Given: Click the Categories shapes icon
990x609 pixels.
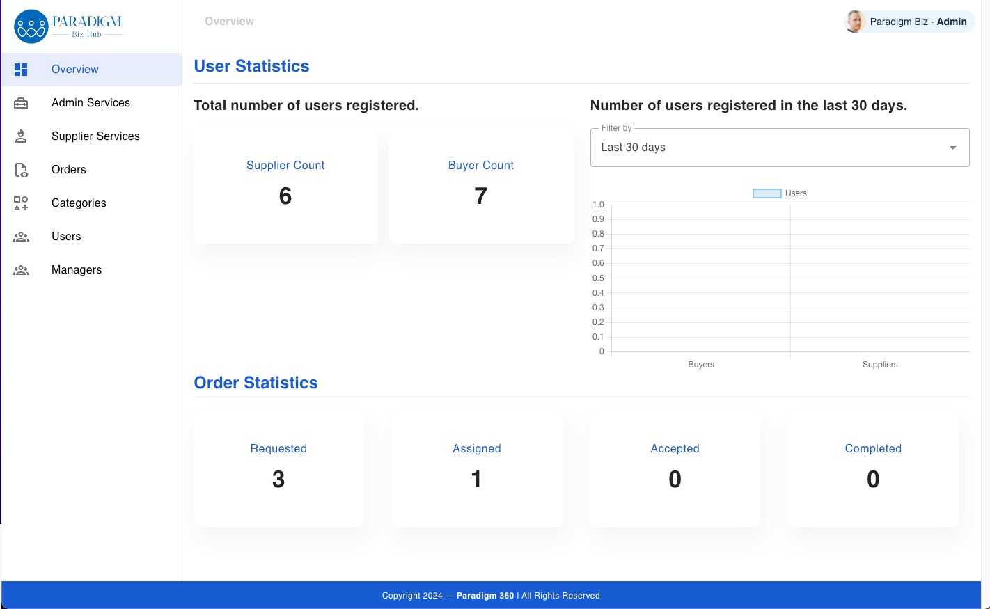Looking at the screenshot, I should click(x=21, y=203).
